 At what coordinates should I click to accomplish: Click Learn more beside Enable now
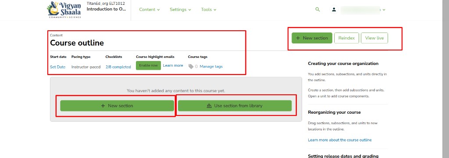tap(173, 65)
